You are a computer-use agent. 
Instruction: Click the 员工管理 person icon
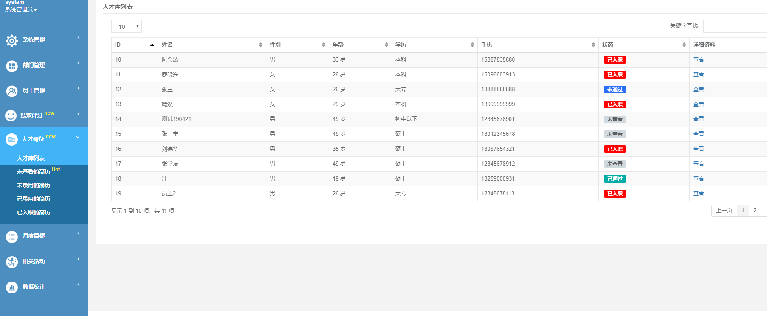11,91
